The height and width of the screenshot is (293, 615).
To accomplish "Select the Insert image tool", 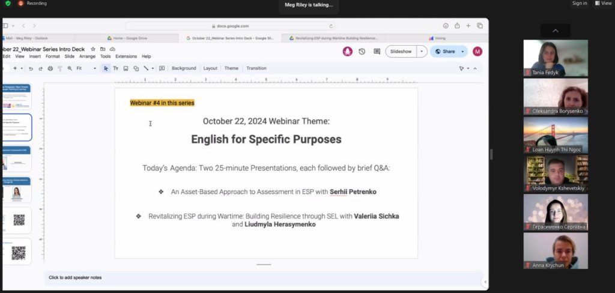I will 126,68.
